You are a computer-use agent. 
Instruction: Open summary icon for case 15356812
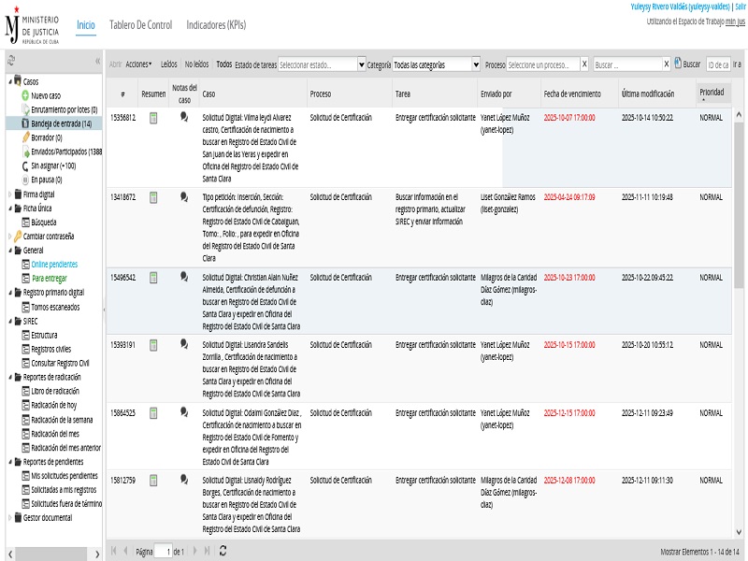(153, 118)
